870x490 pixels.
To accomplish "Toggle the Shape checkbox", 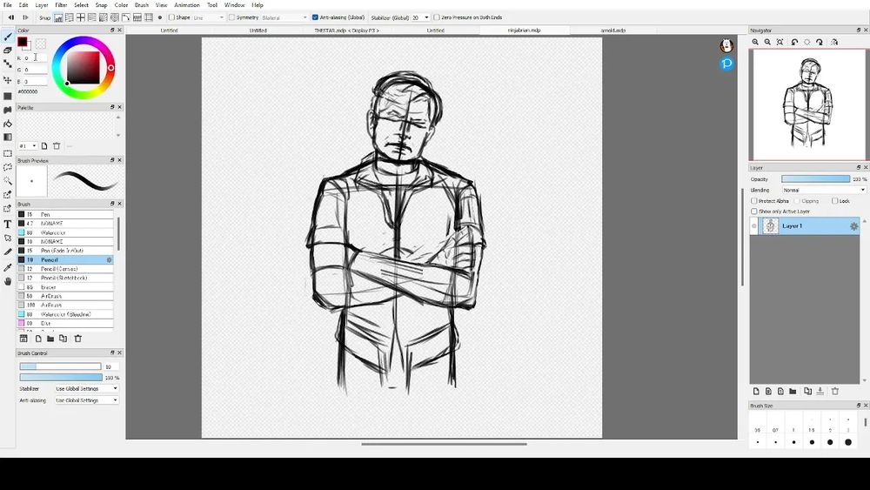I will pos(172,17).
